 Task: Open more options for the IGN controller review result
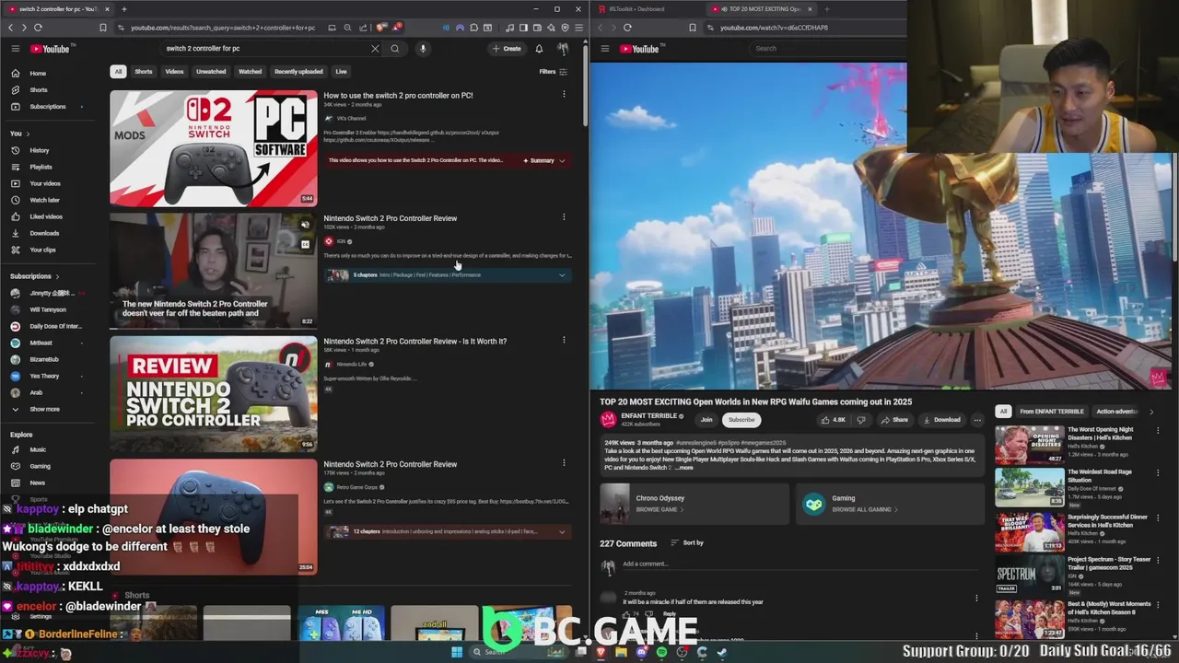564,217
